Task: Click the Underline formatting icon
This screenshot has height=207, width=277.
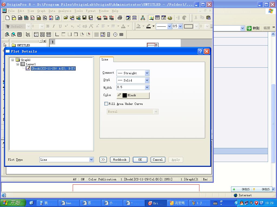Action: (60, 26)
